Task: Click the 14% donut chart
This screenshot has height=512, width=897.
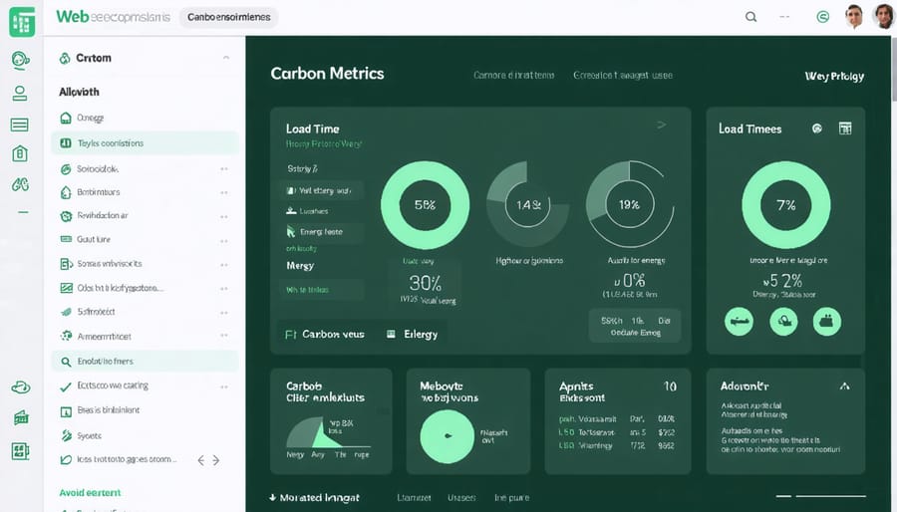Action: tap(527, 204)
